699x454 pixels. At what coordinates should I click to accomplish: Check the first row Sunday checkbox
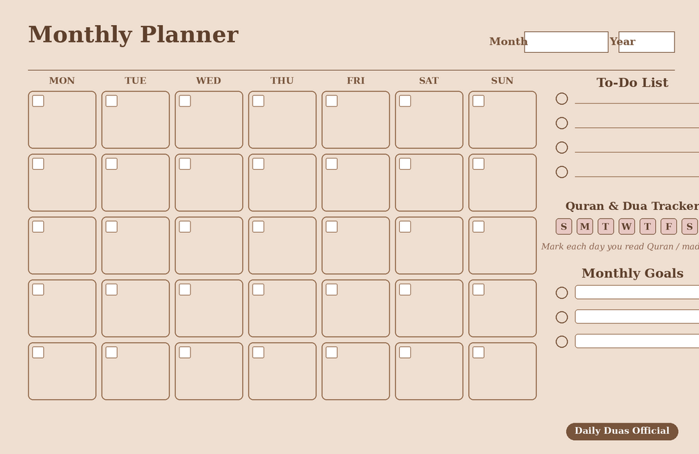coord(479,101)
